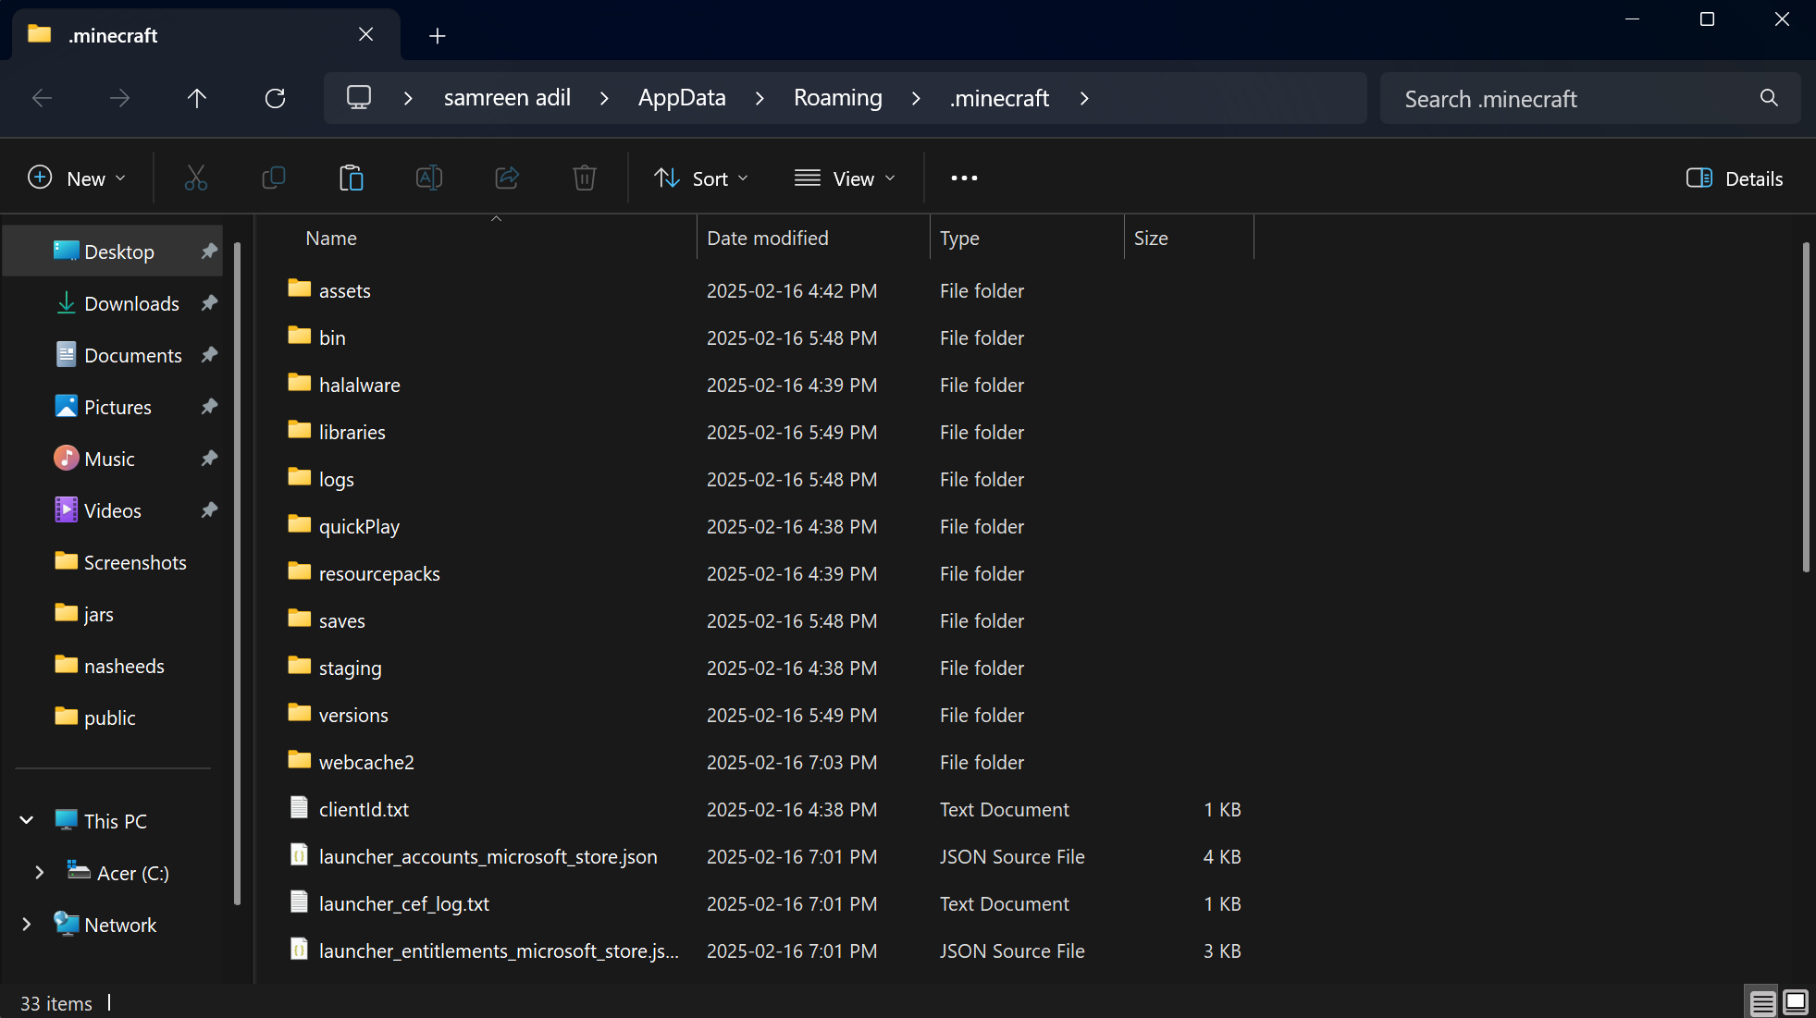Select the .minecraft window tab
Screen dimensions: 1816x1018
[x=205, y=35]
